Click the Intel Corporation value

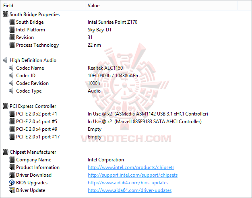106,160
